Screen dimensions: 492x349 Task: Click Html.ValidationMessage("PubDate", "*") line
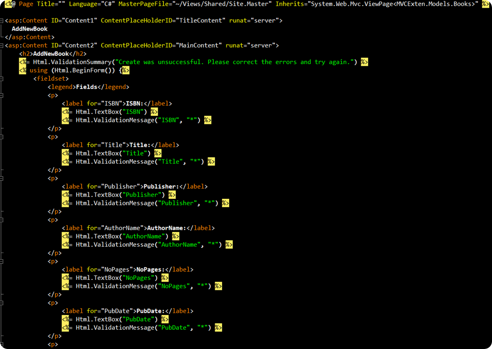tap(142, 328)
